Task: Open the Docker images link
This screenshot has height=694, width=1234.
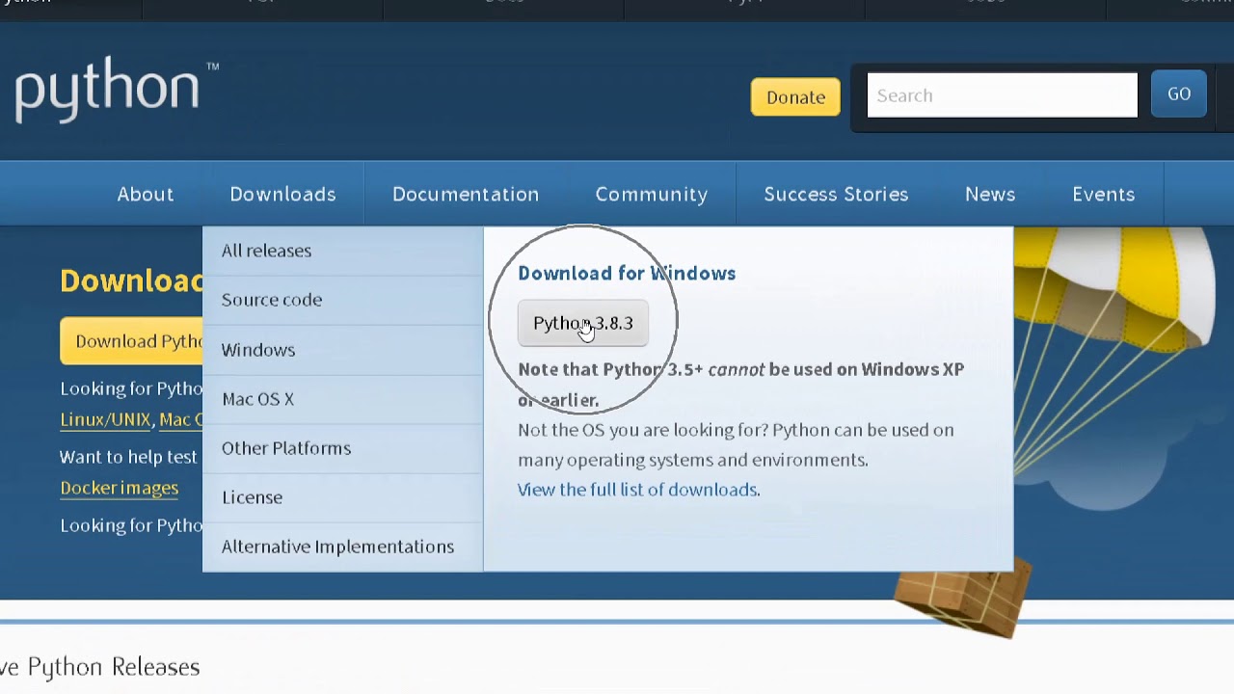Action: (x=120, y=488)
